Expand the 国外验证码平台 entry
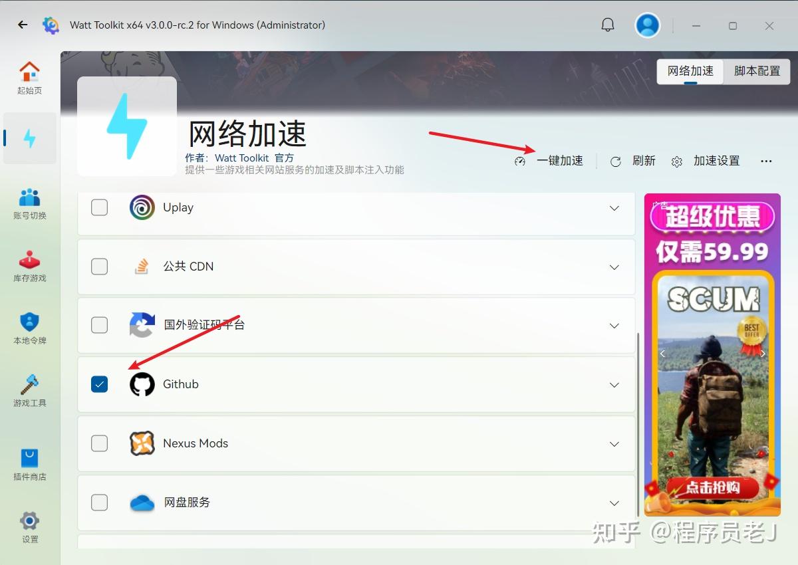The image size is (798, 565). [x=614, y=326]
